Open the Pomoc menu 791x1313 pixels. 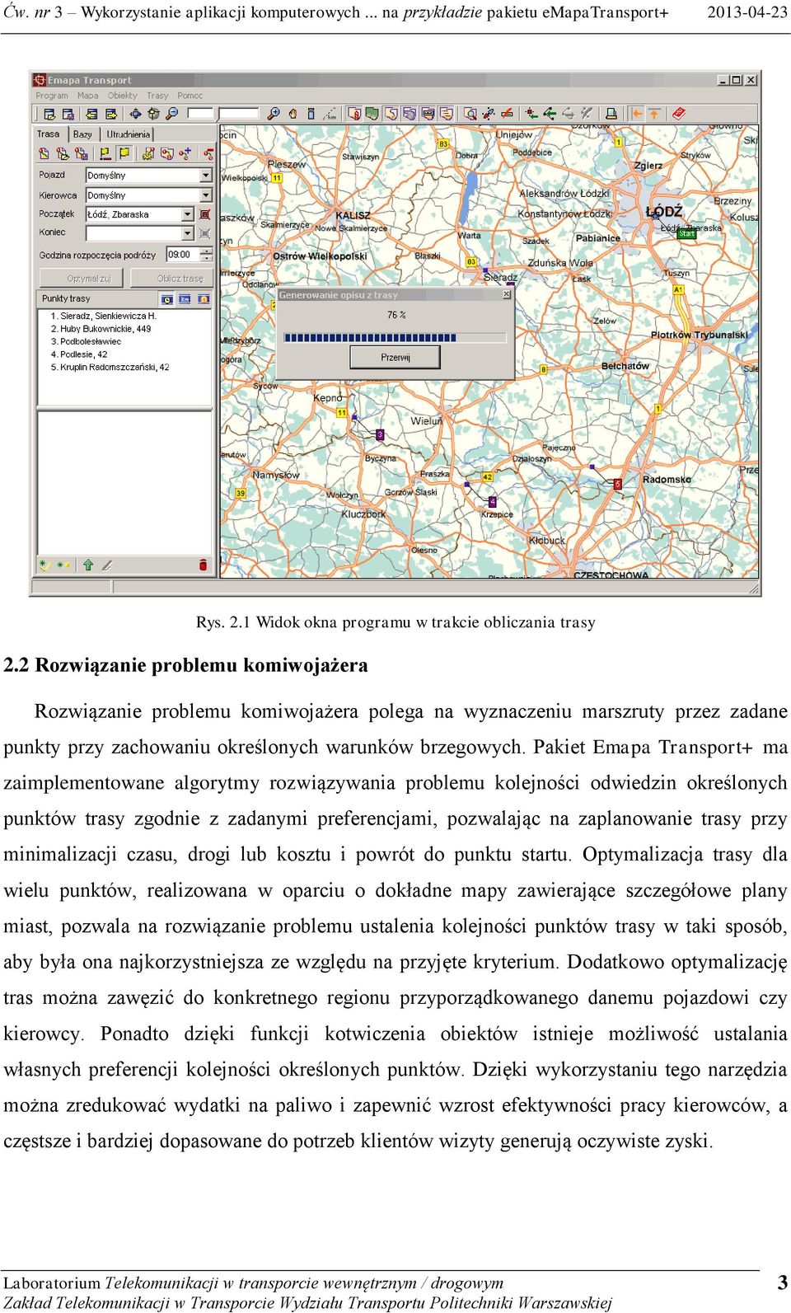190,96
